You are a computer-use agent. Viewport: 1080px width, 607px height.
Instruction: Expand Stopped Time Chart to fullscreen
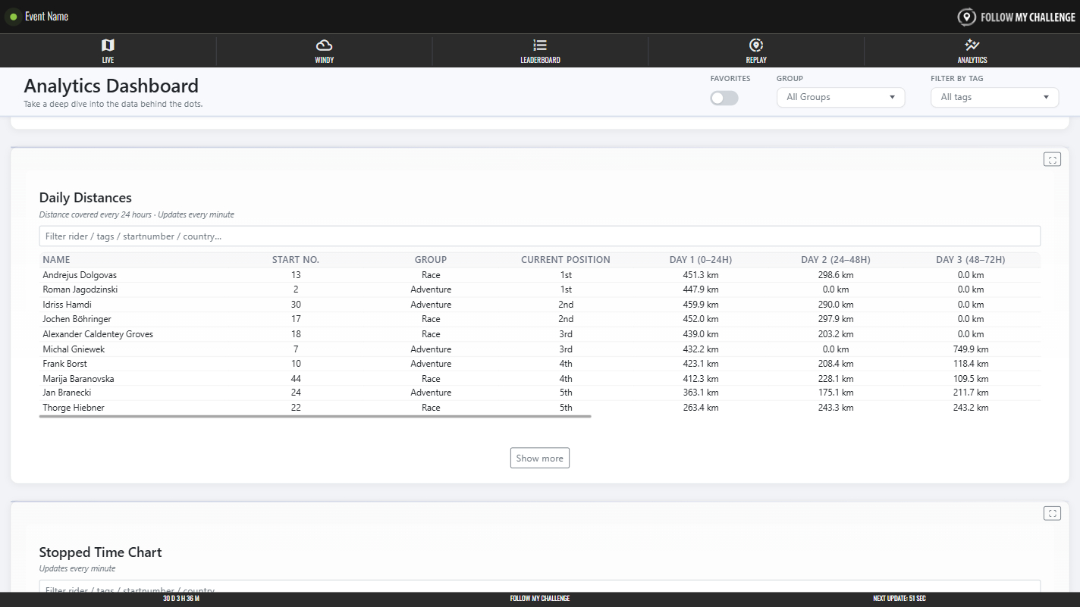[1052, 513]
